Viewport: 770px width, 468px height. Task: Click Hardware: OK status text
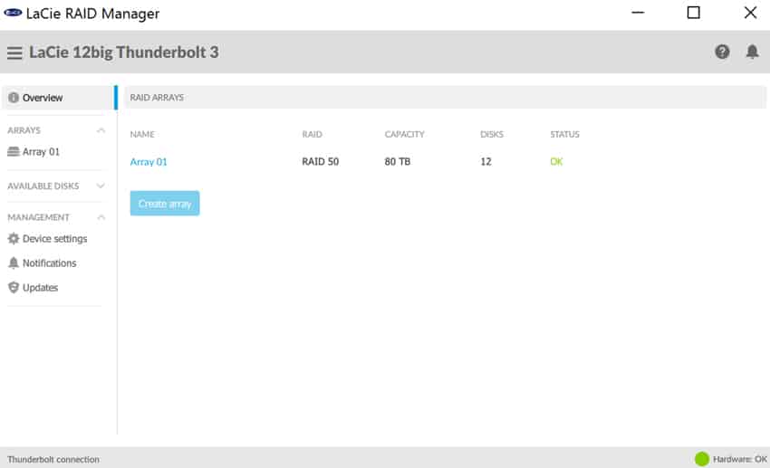pyautogui.click(x=740, y=459)
